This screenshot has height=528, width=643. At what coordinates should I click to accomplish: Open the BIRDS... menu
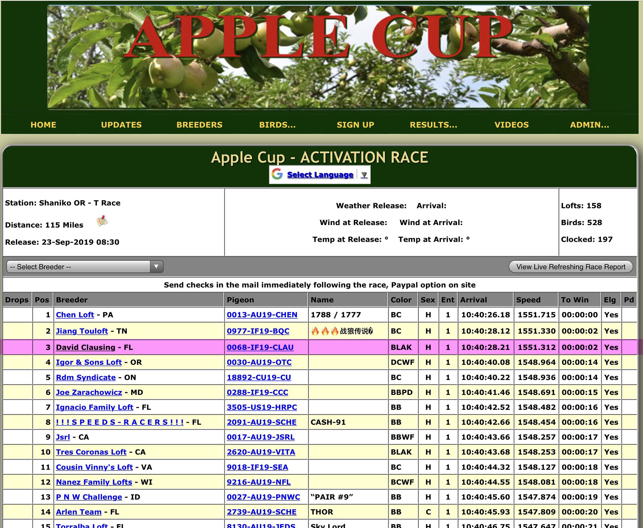point(277,125)
